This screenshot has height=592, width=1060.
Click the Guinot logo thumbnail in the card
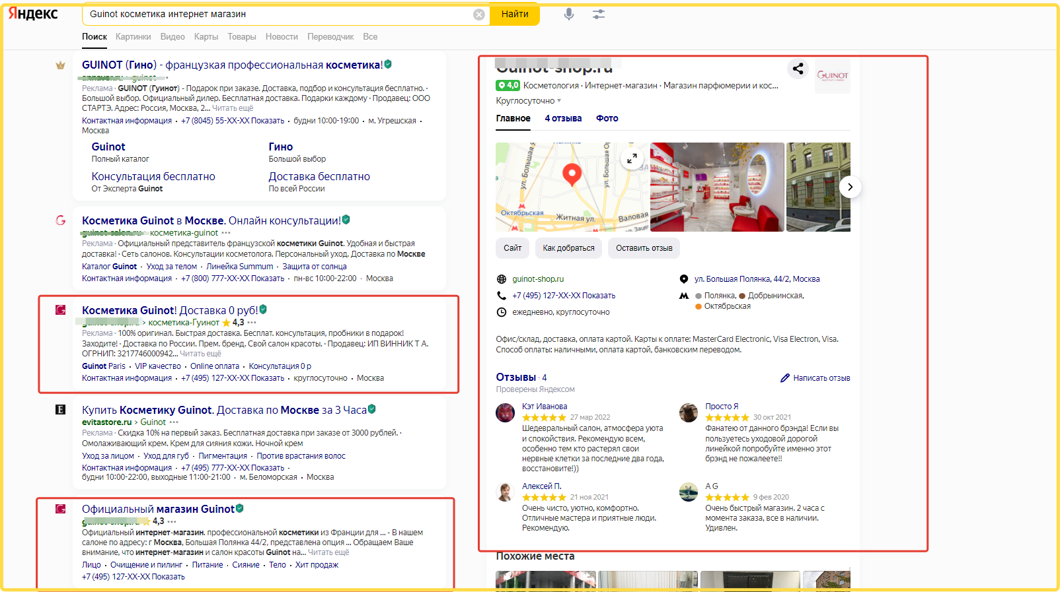click(833, 76)
